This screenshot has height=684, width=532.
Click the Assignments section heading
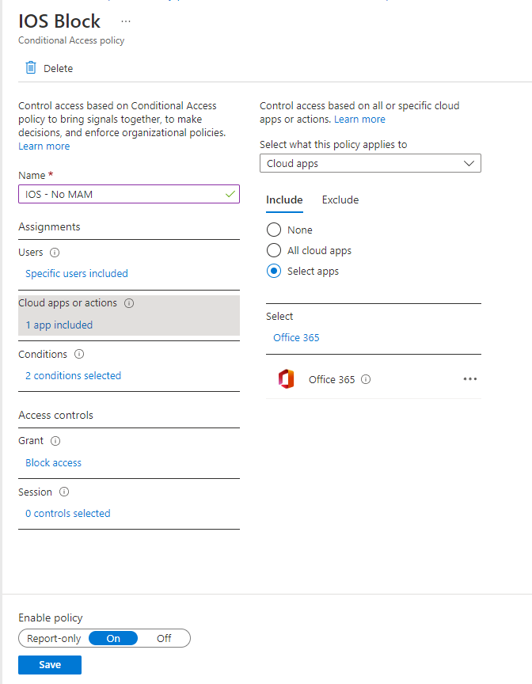coord(49,227)
